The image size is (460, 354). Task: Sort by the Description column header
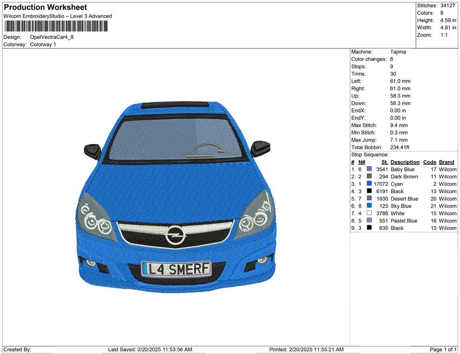pyautogui.click(x=405, y=162)
